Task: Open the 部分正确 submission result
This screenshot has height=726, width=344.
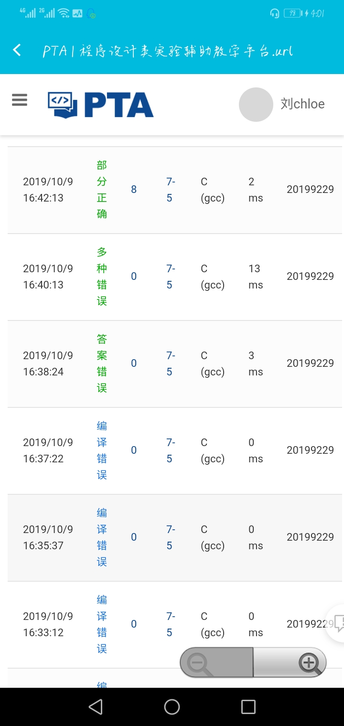Action: pos(102,190)
